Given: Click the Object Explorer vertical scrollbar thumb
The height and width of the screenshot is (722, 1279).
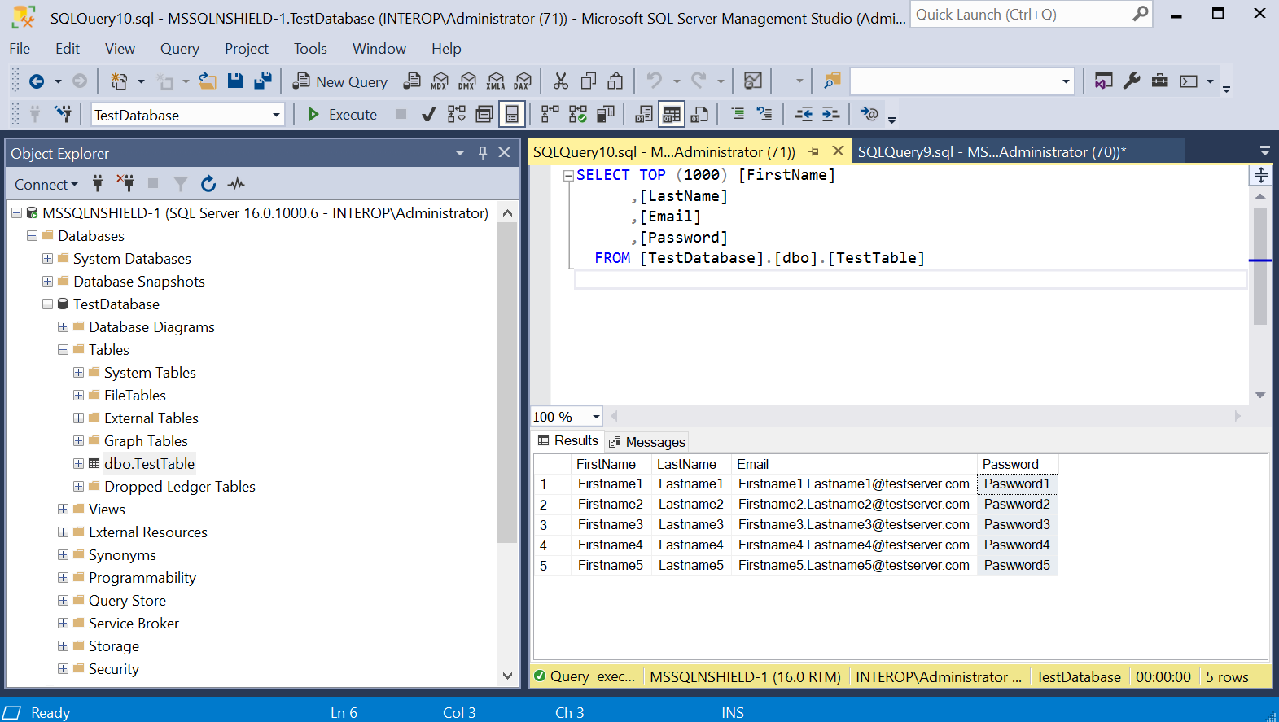Looking at the screenshot, I should [x=507, y=383].
